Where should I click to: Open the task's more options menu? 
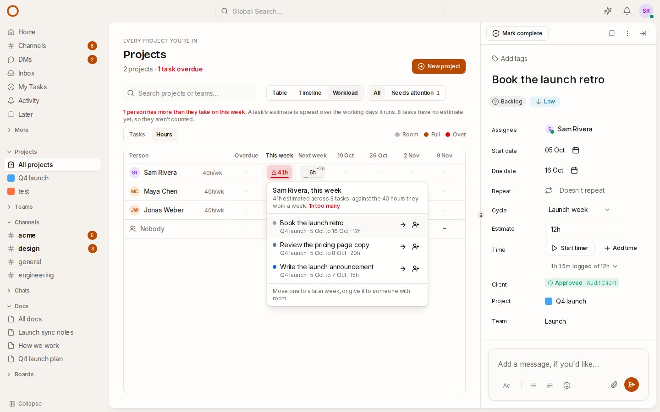(627, 33)
